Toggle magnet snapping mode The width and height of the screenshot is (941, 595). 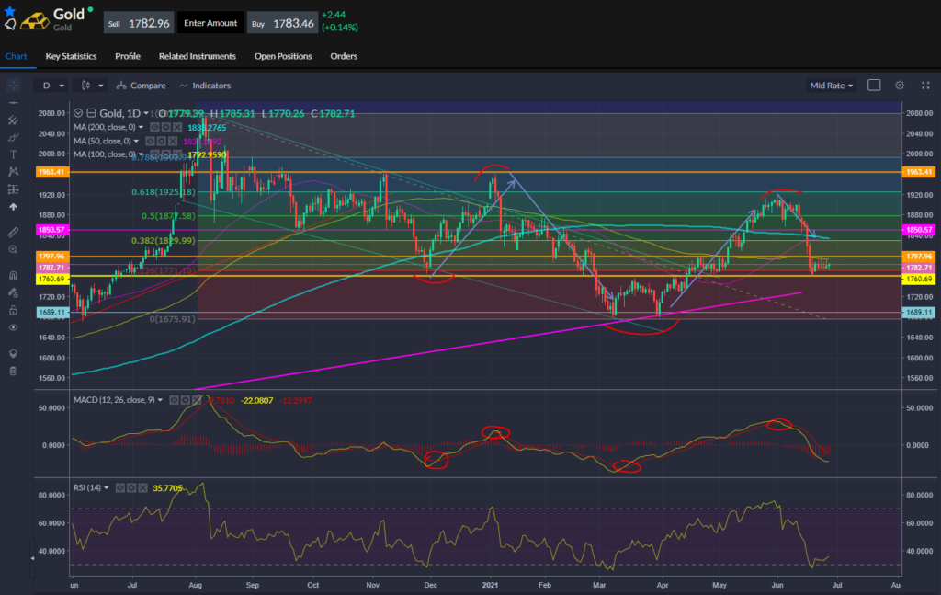coord(13,275)
